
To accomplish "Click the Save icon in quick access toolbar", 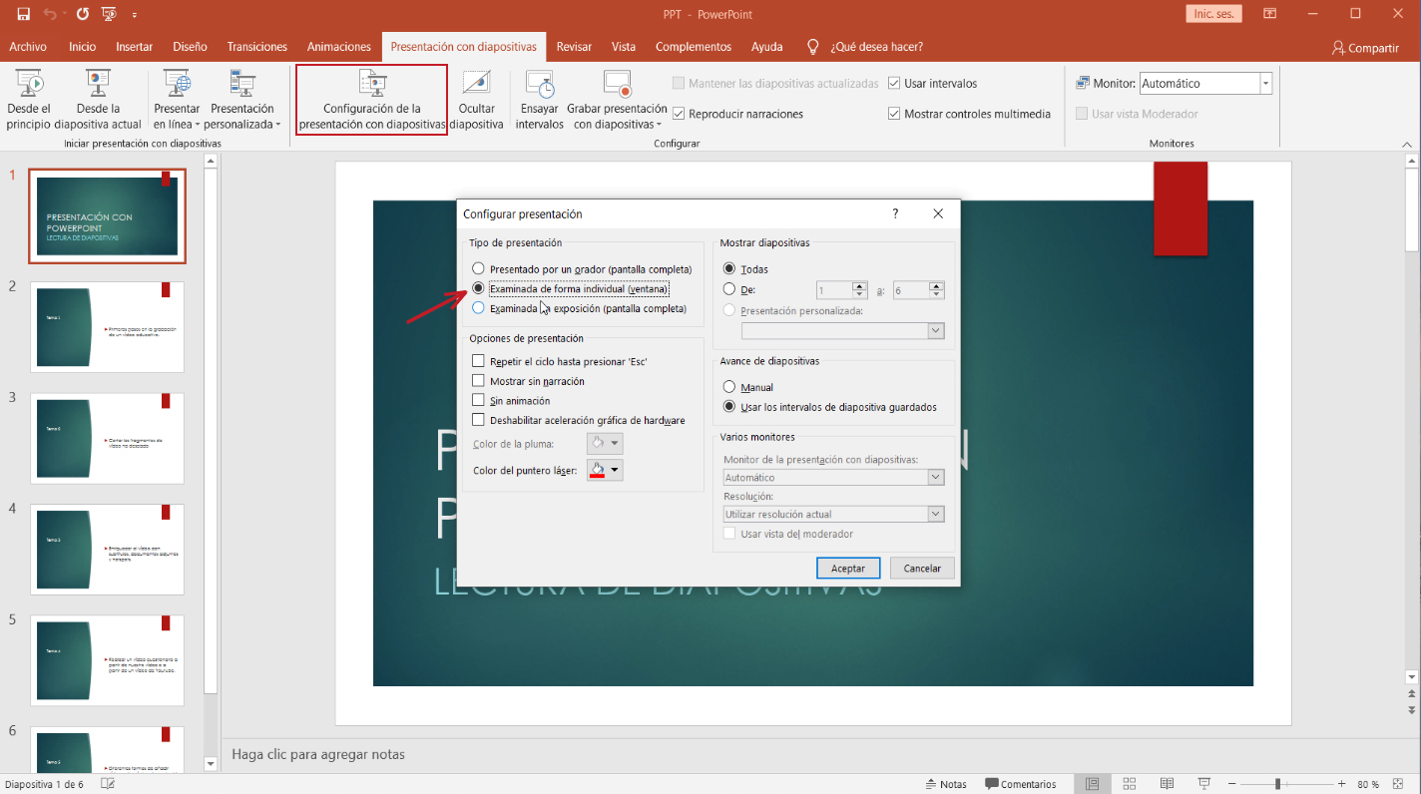I will point(23,14).
